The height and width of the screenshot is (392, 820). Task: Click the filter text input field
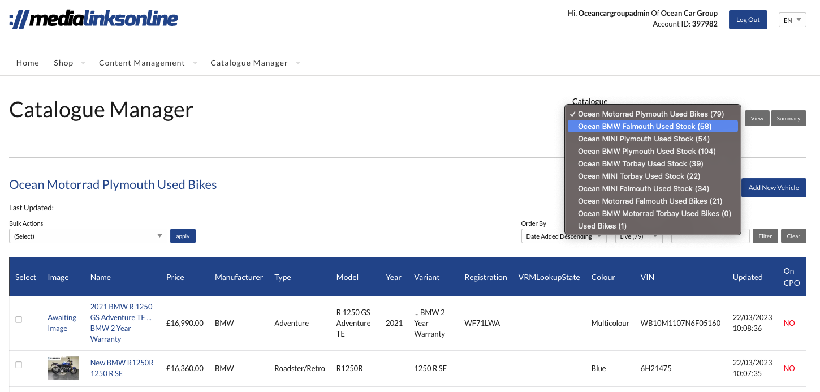tap(711, 236)
